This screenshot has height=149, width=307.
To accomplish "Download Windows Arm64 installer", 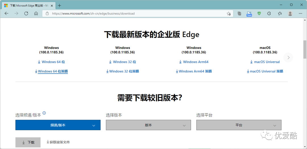I will [x=194, y=62].
